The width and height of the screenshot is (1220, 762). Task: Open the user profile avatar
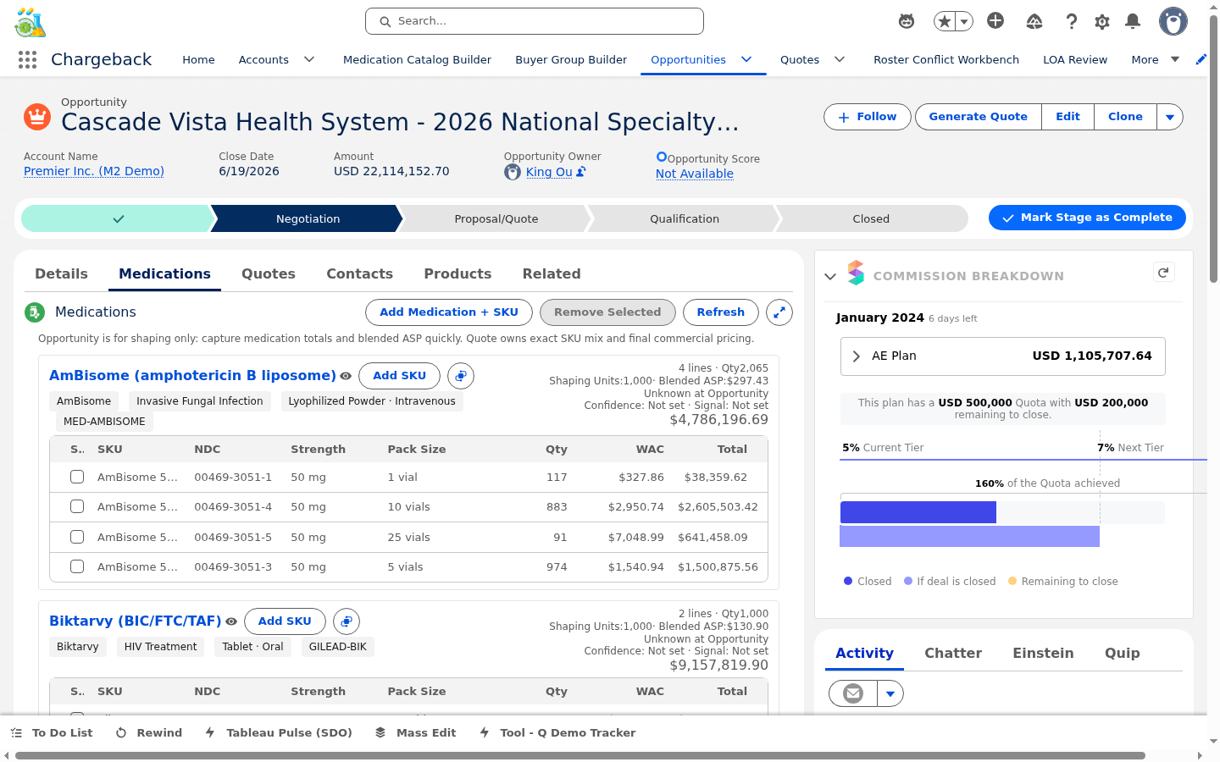point(1173,21)
